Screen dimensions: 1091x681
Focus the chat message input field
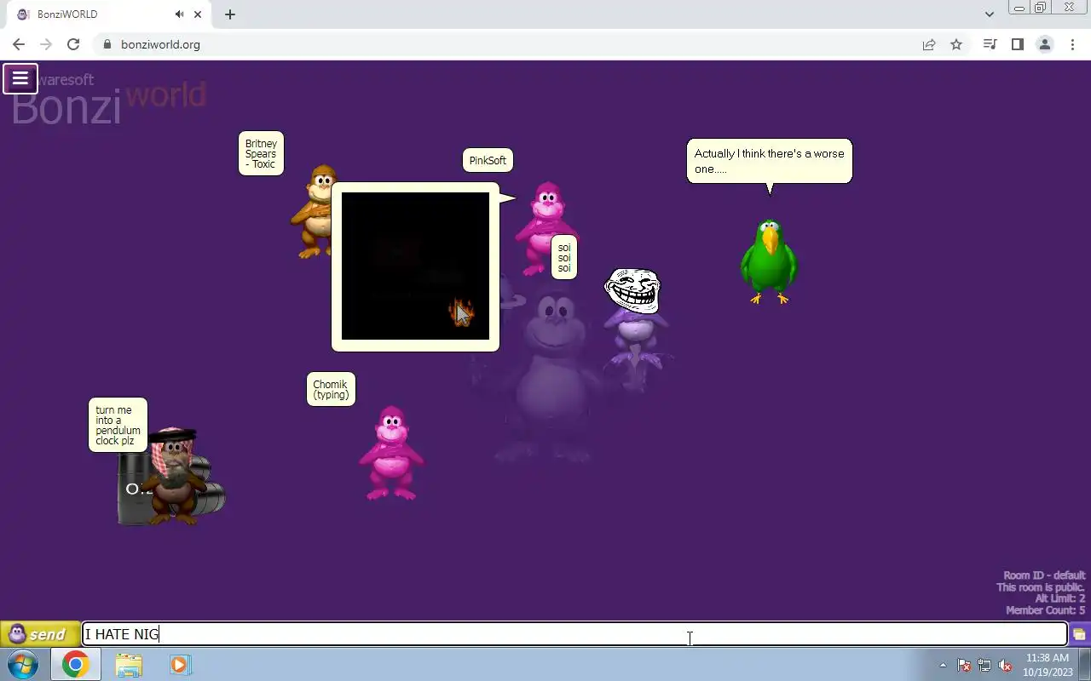click(x=574, y=634)
